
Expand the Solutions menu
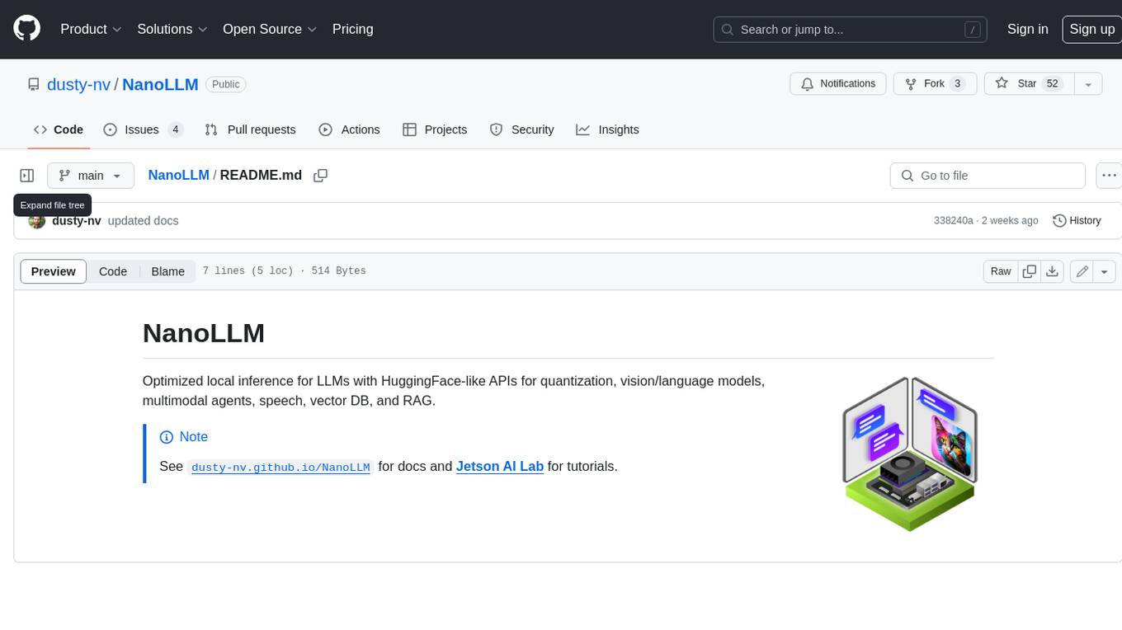(x=172, y=29)
